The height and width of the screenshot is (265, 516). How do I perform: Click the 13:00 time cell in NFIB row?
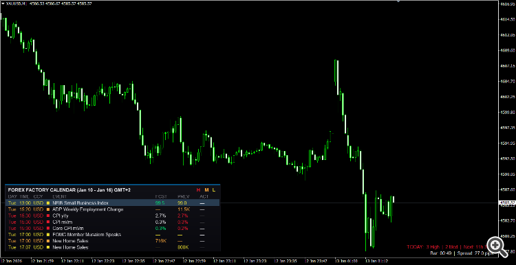pyautogui.click(x=25, y=203)
